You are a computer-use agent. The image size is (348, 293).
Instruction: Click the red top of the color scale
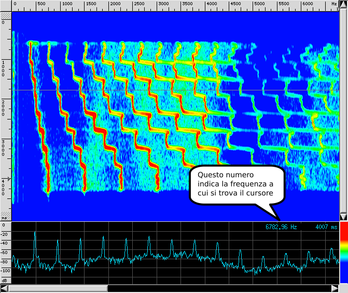tap(343, 234)
